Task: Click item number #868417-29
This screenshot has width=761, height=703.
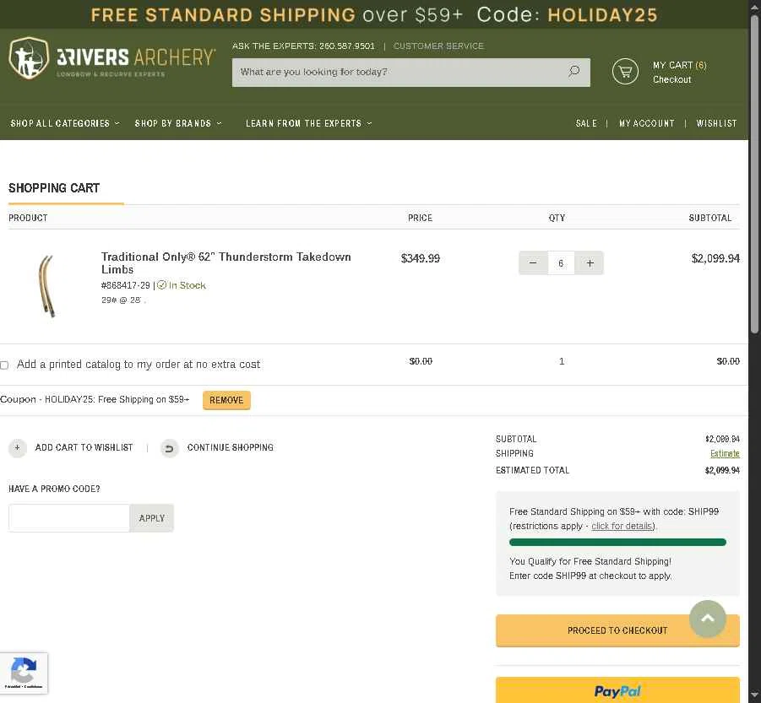Action: [126, 285]
